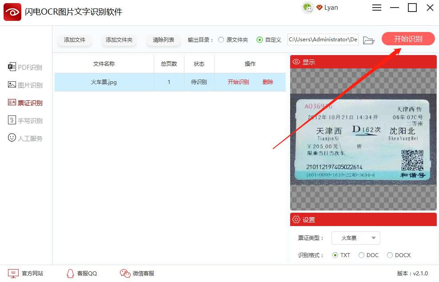Click the gear icon in 设置 header
Screen dimensions: 439x282
(x=296, y=219)
